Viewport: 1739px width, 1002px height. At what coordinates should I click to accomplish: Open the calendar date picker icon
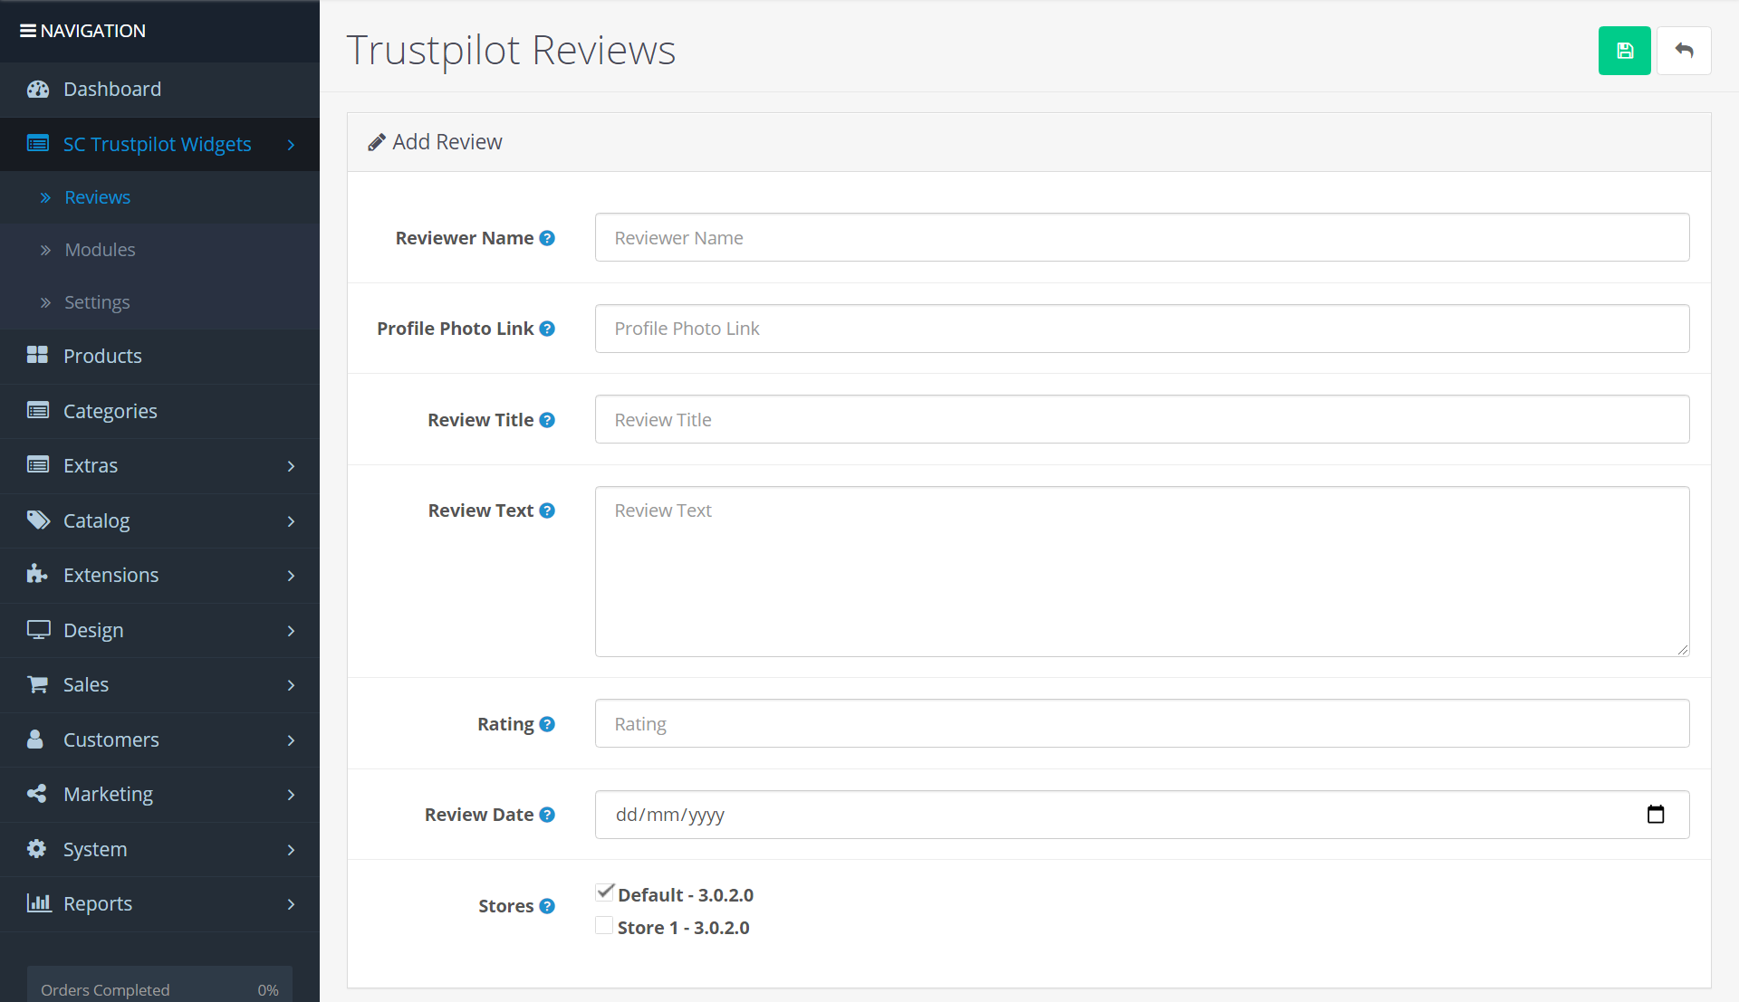point(1656,815)
